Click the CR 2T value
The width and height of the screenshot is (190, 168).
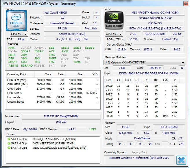click(181, 138)
